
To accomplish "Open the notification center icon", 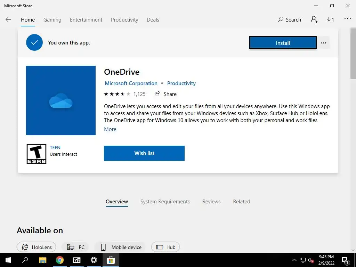I will click(x=345, y=260).
